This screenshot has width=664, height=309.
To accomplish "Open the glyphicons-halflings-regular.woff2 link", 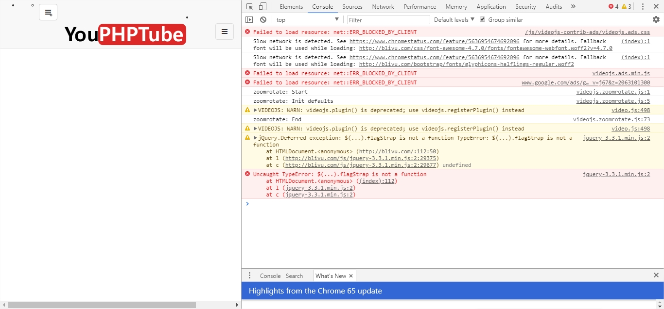I will point(466,64).
